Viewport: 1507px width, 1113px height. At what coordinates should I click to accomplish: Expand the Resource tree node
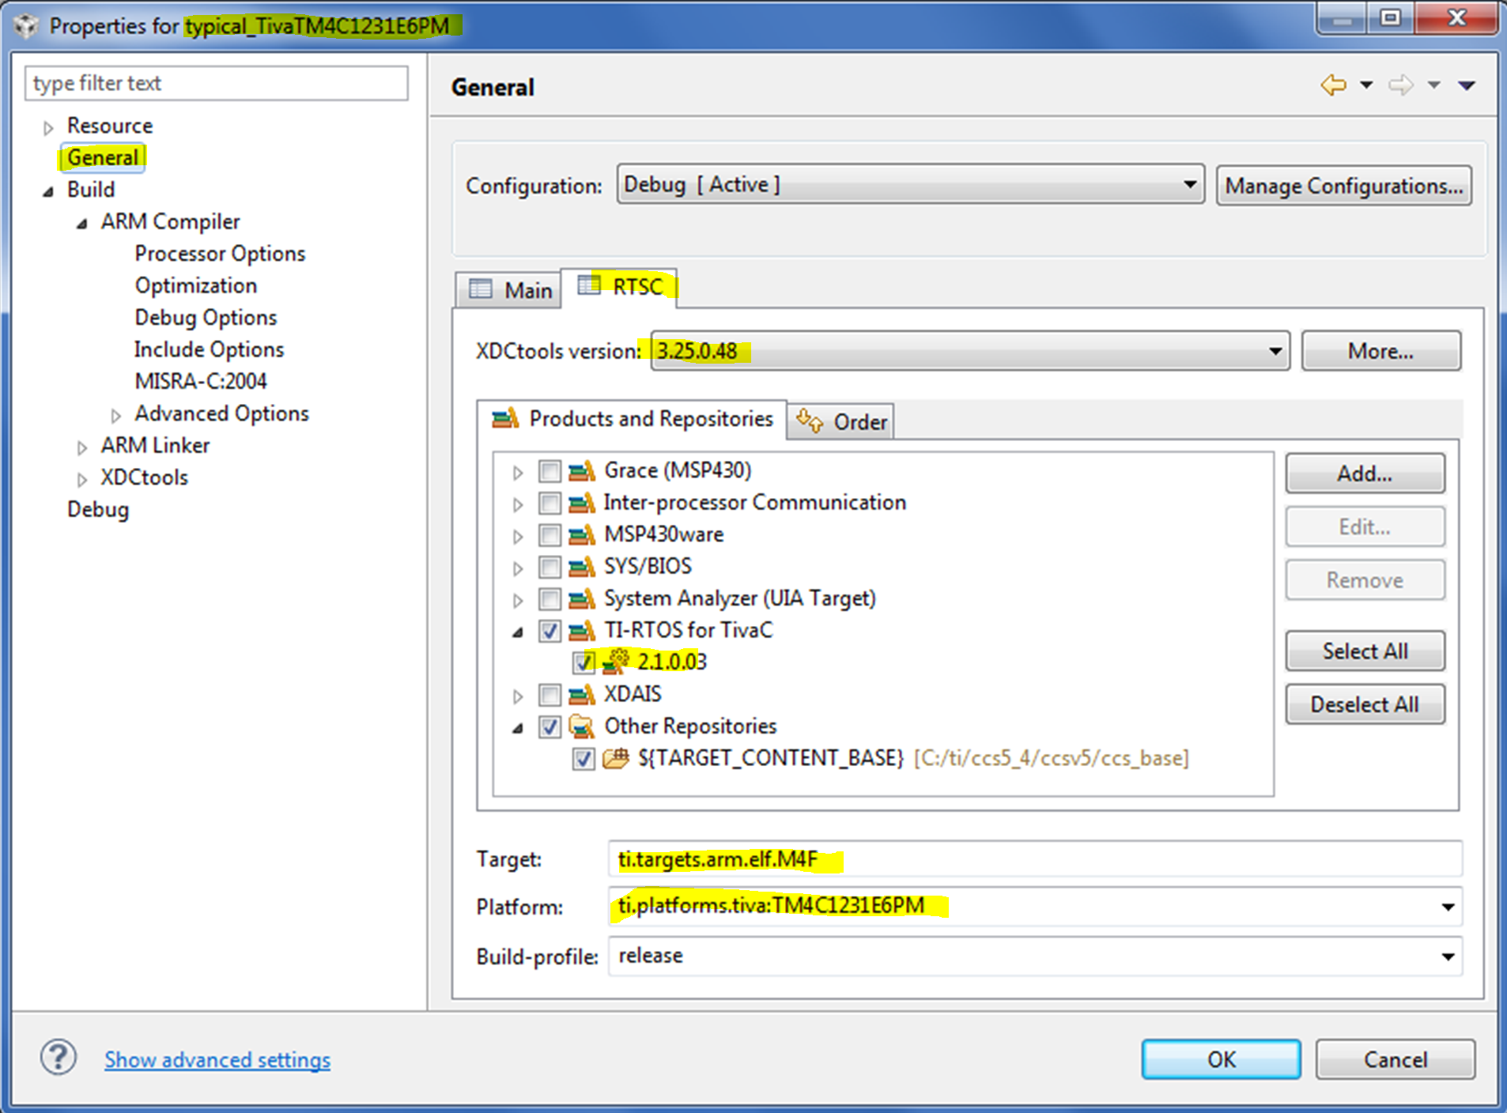[x=48, y=127]
